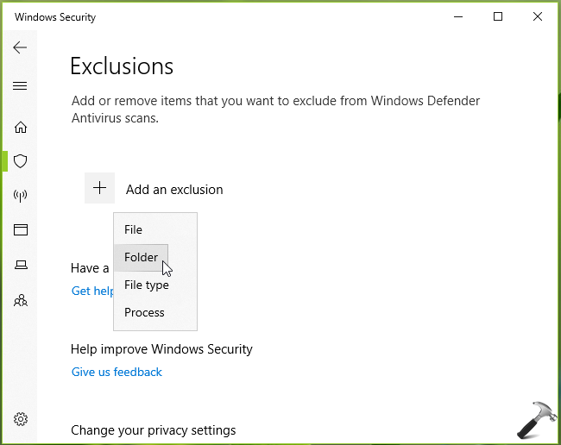Choose Process from exclusion menu
This screenshot has width=561, height=445.
[x=144, y=312]
